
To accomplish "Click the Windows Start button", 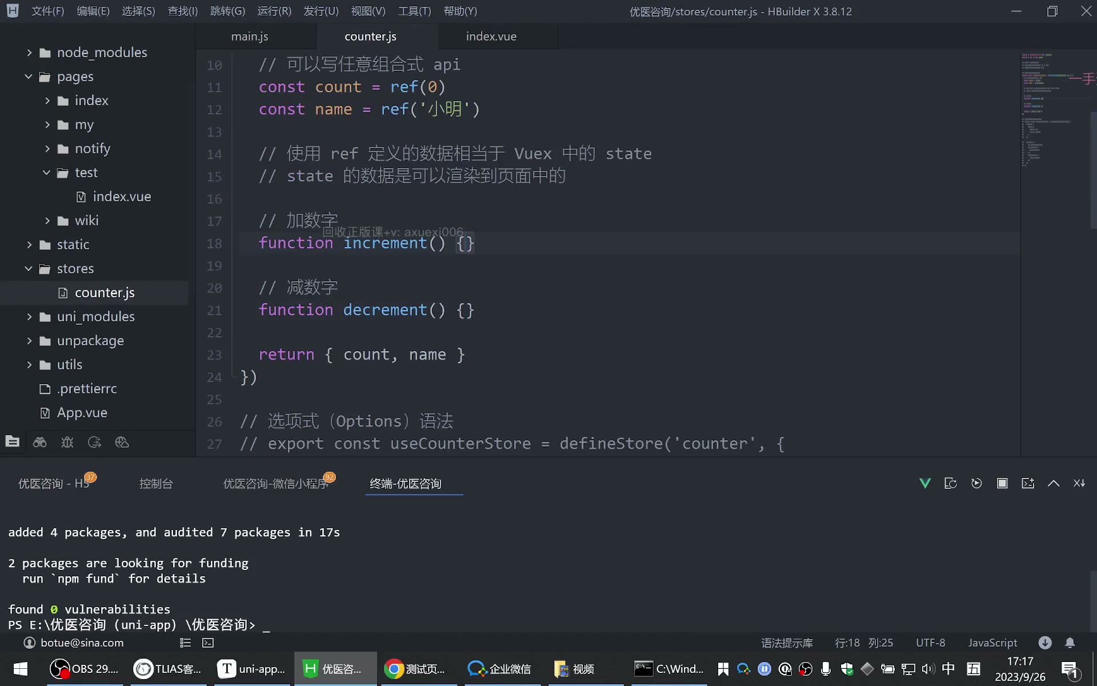I will [21, 669].
